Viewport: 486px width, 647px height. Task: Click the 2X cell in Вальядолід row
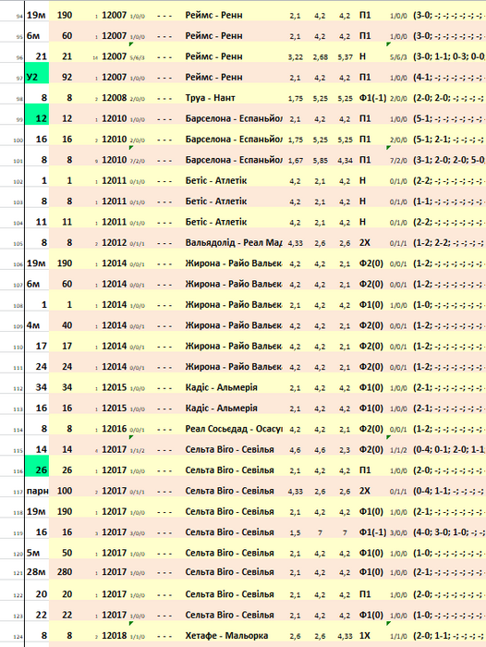[x=365, y=242]
